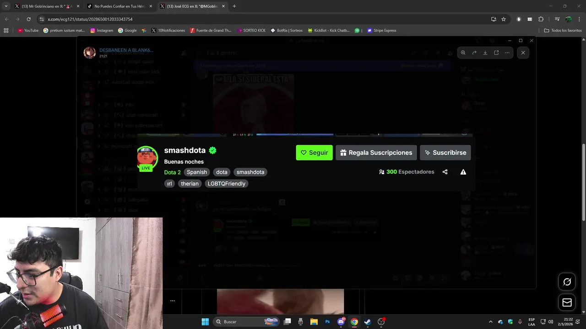Click the taskbar Buscar search box

click(x=246, y=322)
